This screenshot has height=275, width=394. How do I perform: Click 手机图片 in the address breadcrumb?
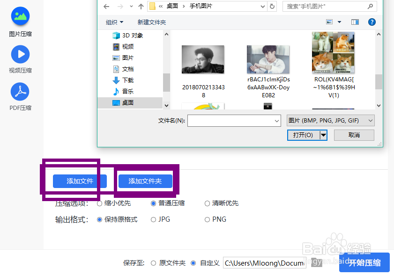click(201, 6)
